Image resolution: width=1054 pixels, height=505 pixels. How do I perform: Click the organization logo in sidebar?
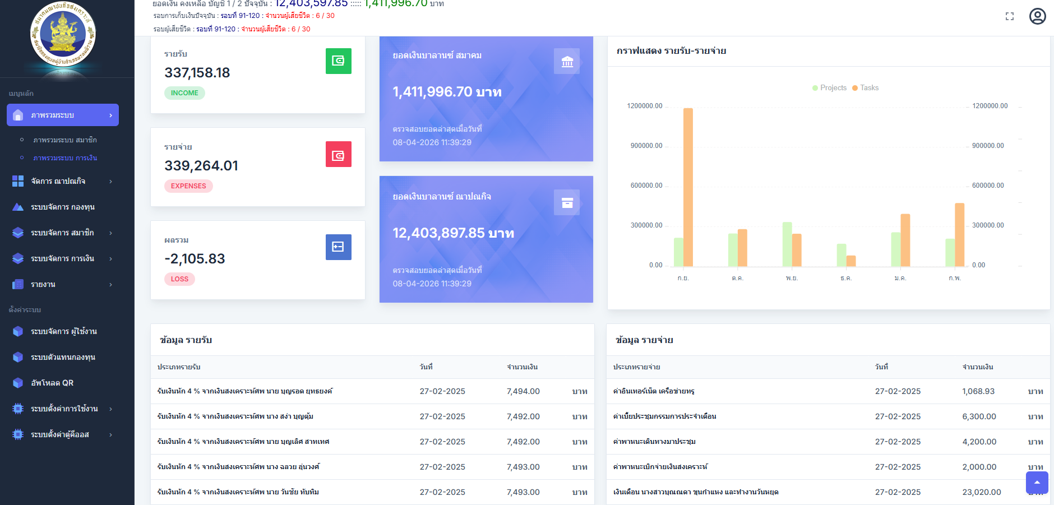click(x=63, y=34)
